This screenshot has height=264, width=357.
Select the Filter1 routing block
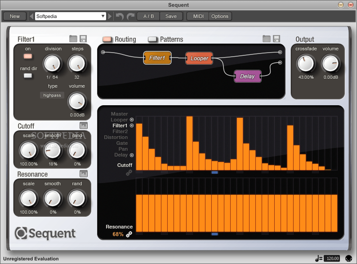157,58
